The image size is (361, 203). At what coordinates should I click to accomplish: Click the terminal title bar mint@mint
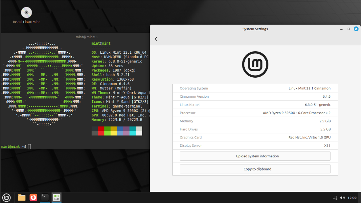pyautogui.click(x=87, y=37)
